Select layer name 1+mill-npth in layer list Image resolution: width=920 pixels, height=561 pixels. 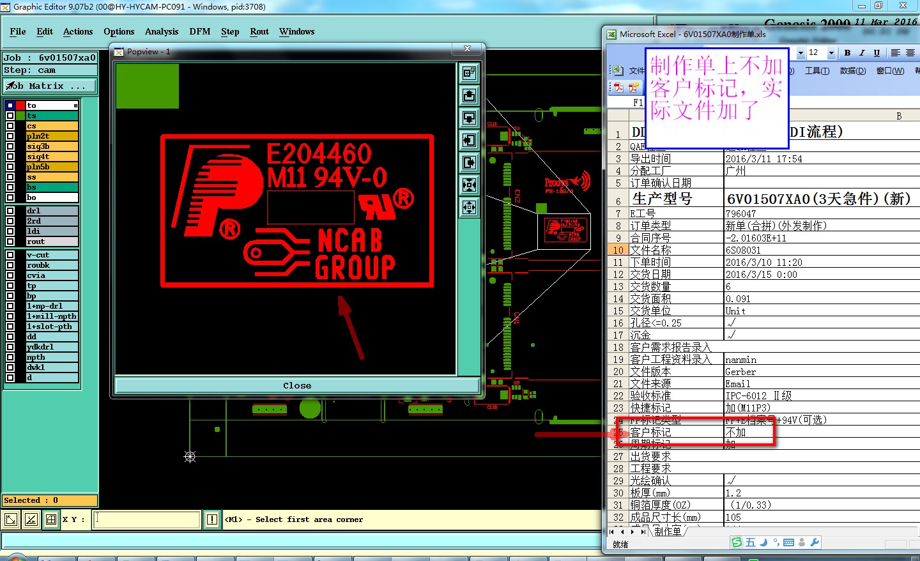[x=52, y=316]
